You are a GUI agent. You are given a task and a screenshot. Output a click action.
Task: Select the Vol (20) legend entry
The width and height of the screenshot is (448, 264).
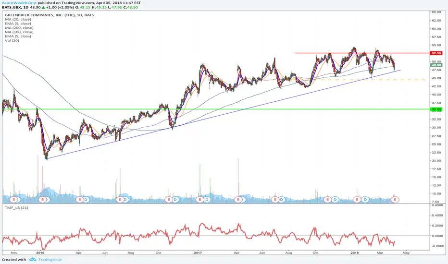[12, 40]
